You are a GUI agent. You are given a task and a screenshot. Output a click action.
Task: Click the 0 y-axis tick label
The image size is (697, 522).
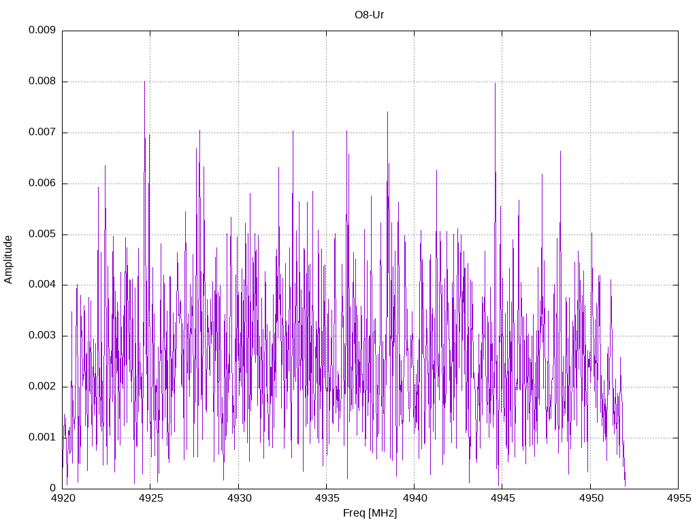pyautogui.click(x=53, y=488)
